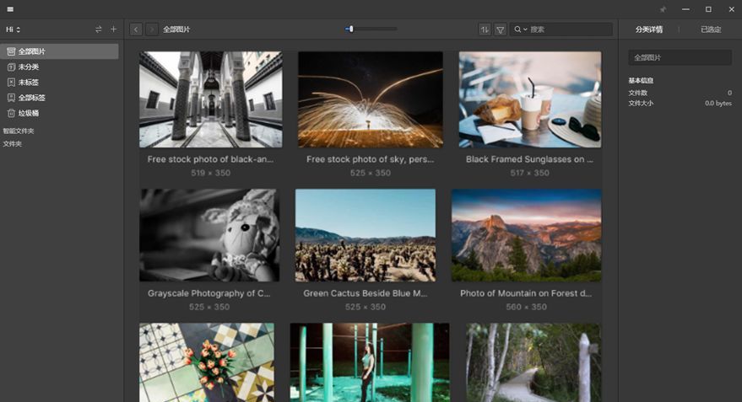Image resolution: width=742 pixels, height=402 pixels.
Task: Open the hamburger main menu
Action: point(10,9)
